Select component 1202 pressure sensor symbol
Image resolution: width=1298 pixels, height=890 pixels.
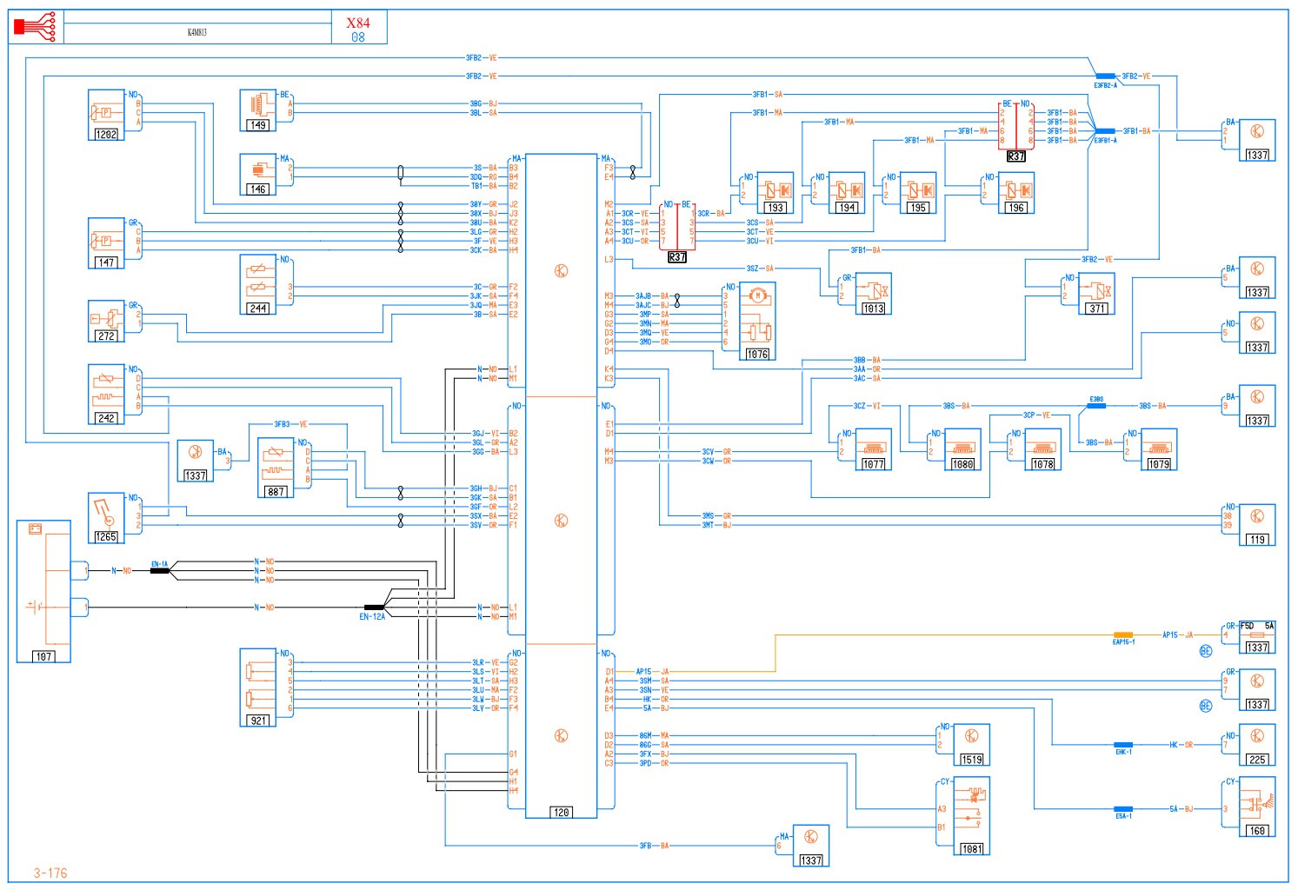pyautogui.click(x=107, y=114)
